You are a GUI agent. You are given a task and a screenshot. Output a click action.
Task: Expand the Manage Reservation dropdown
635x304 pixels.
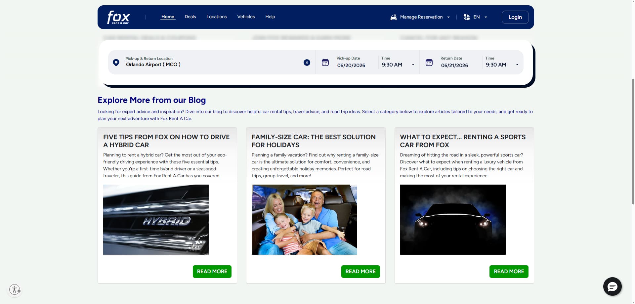(448, 17)
